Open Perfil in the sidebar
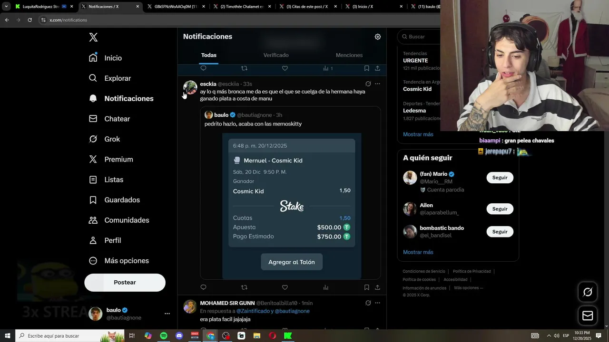Viewport: 609px width, 342px height. click(105, 240)
